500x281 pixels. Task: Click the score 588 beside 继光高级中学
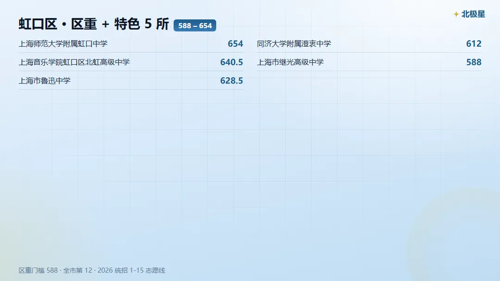tap(474, 62)
